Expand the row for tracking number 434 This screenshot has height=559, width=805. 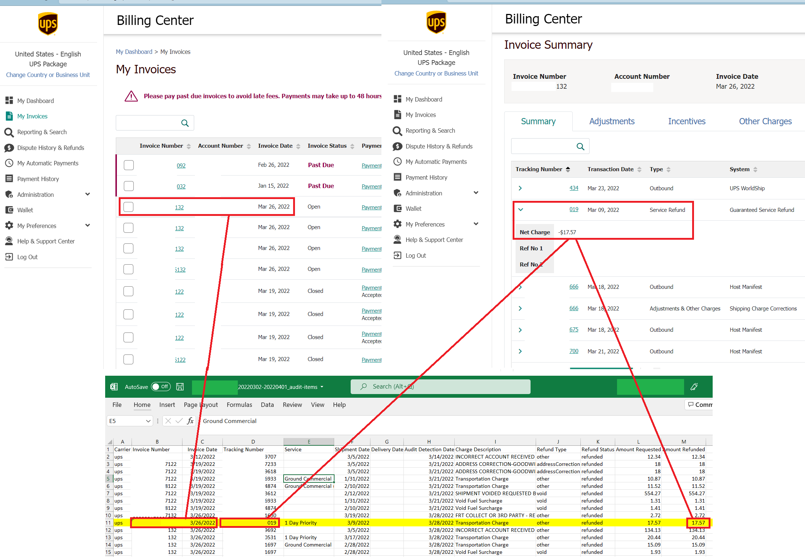[x=520, y=188]
